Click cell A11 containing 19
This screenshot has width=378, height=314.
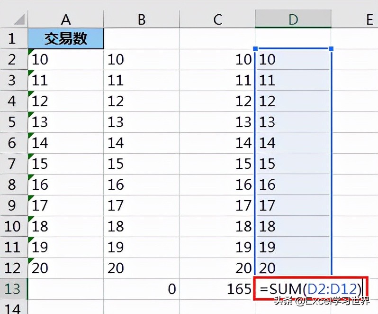pos(66,247)
